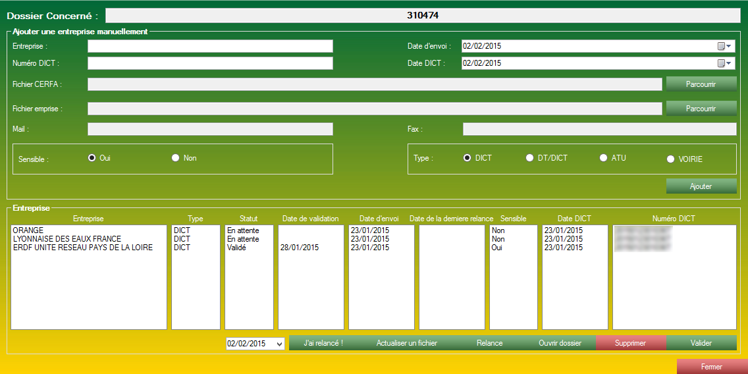Click the Valider button
This screenshot has width=748, height=374.
(x=701, y=343)
